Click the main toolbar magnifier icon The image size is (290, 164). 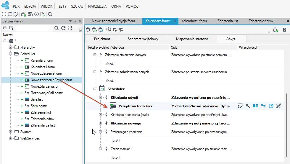click(50, 14)
